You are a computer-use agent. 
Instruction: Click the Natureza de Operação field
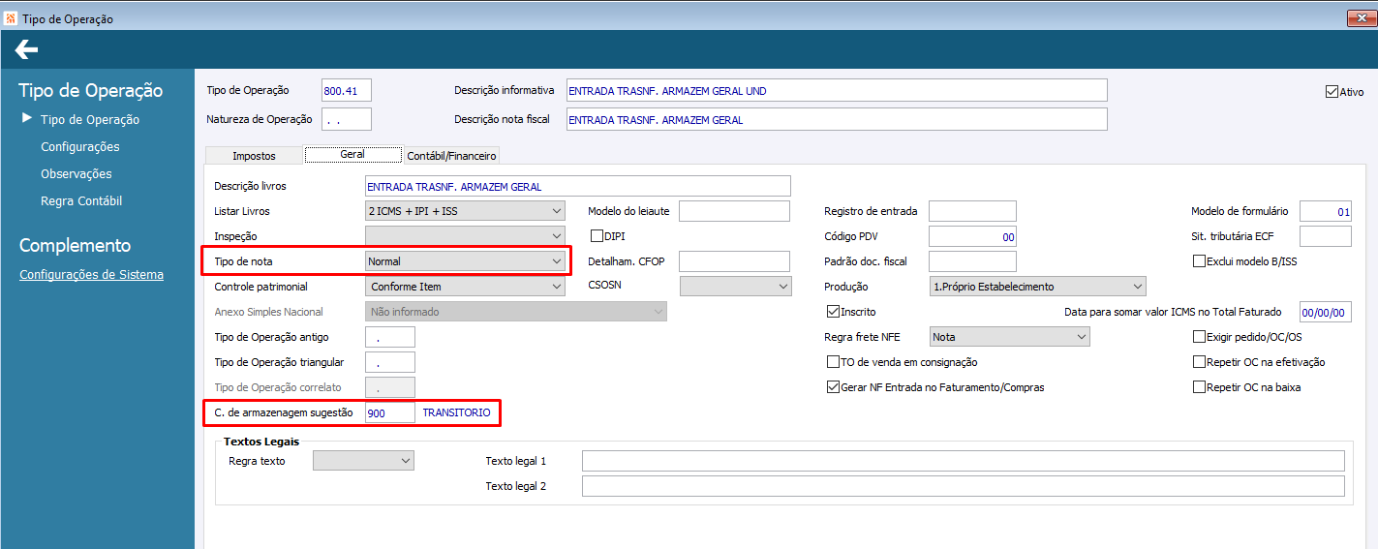tap(347, 119)
